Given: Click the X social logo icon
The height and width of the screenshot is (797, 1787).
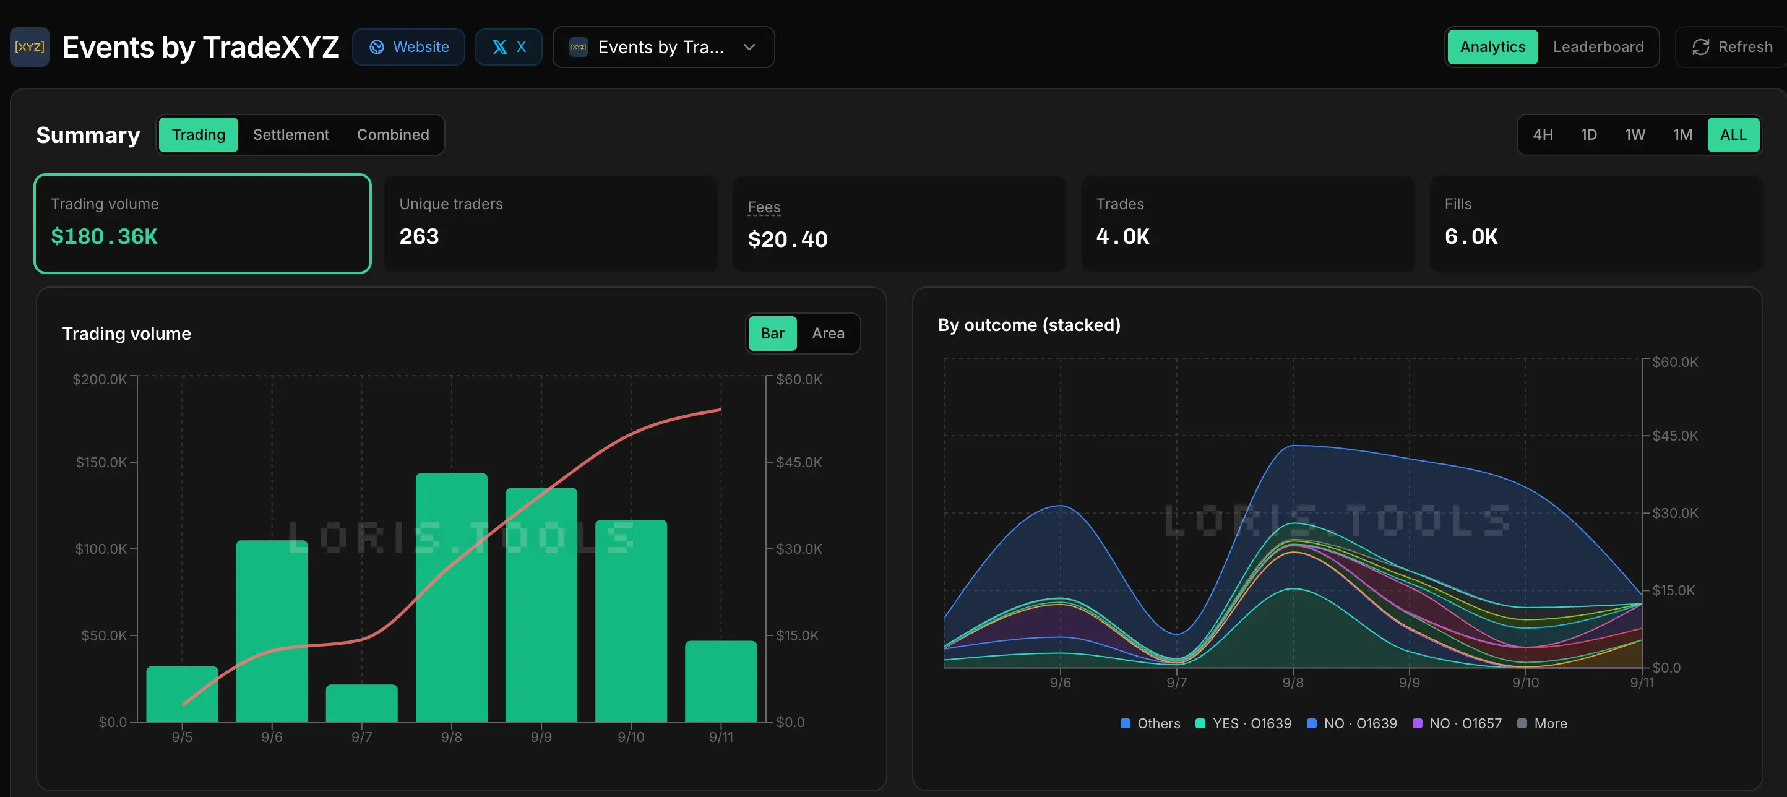Looking at the screenshot, I should [499, 47].
